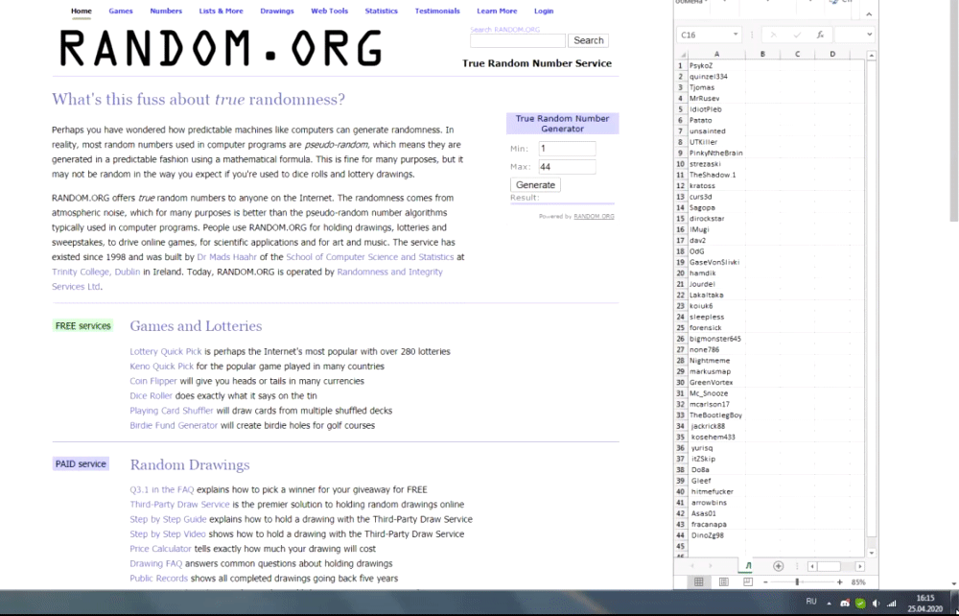Open the Games menu
This screenshot has width=959, height=616.
[121, 11]
